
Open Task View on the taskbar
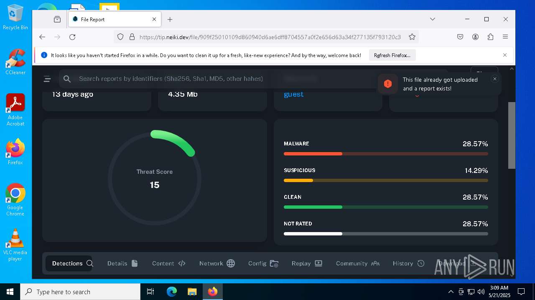pyautogui.click(x=150, y=292)
